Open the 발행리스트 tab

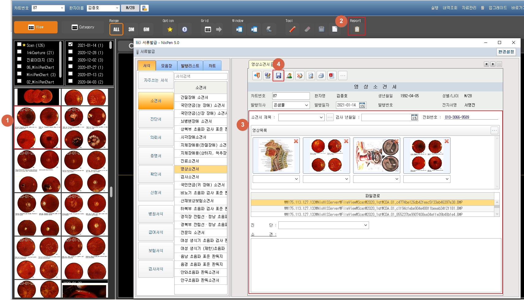click(190, 66)
